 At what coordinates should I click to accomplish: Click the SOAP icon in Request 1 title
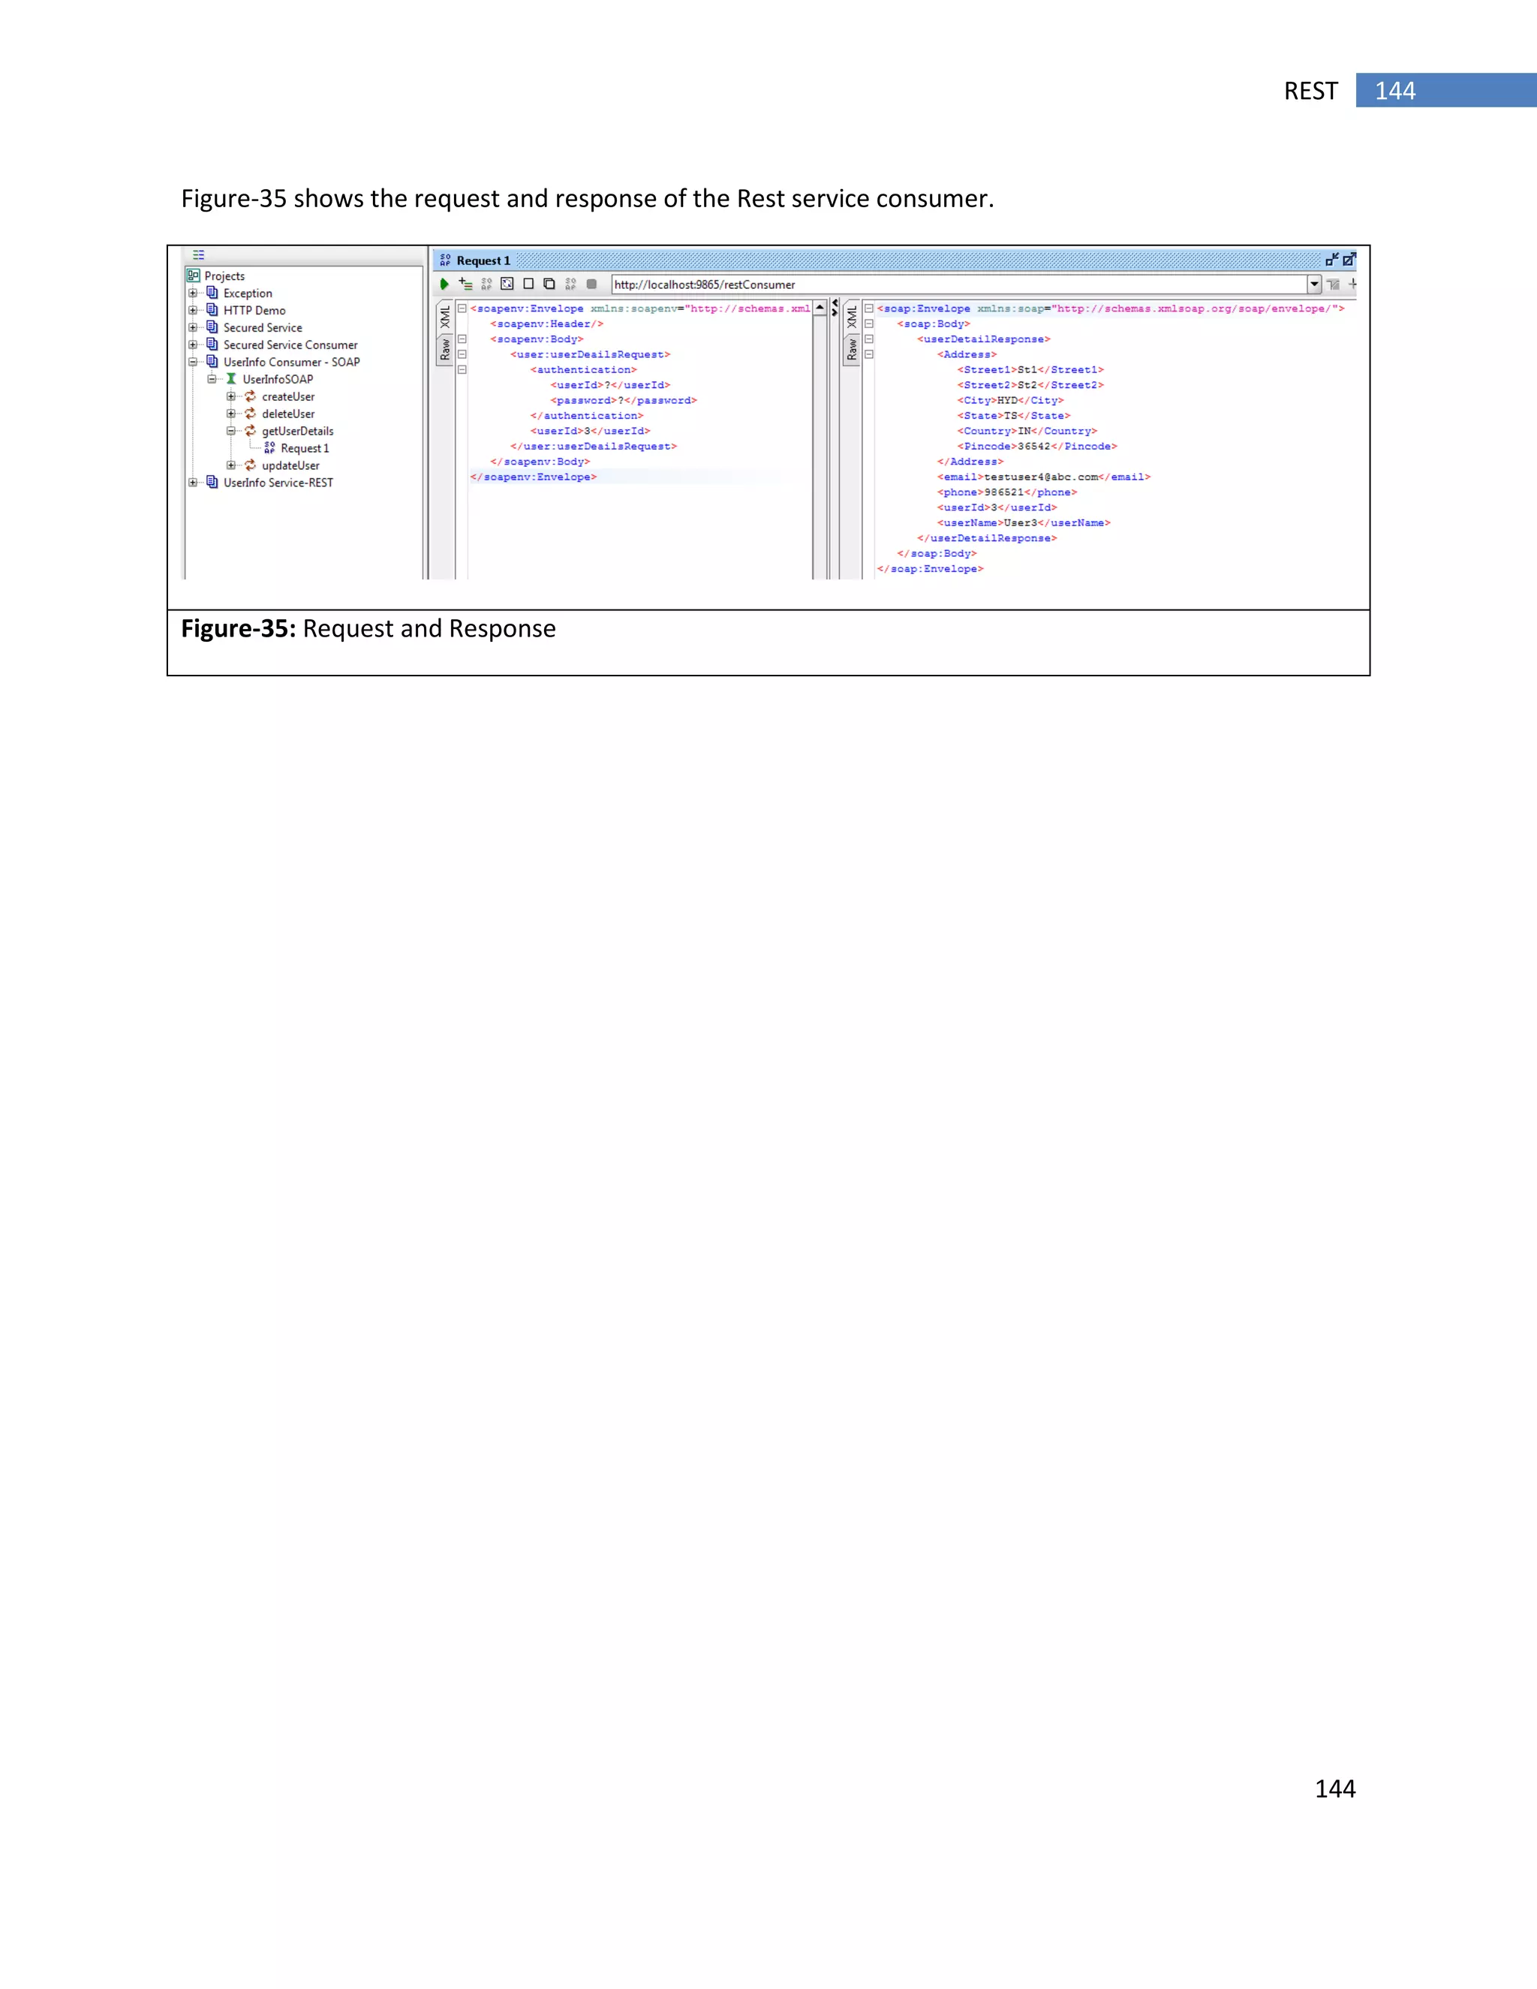445,260
